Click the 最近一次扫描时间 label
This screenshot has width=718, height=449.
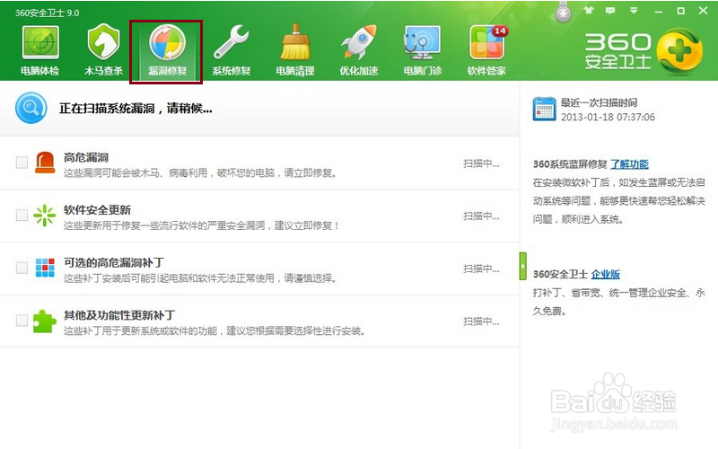[x=599, y=102]
